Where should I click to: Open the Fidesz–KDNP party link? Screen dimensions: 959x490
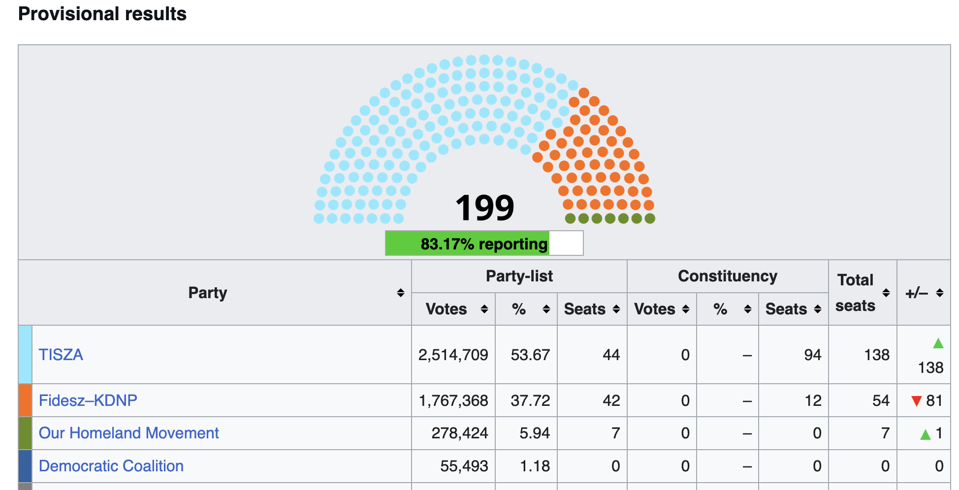click(x=88, y=400)
